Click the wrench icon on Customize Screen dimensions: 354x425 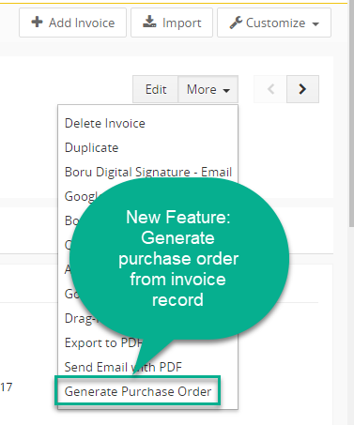coord(236,23)
